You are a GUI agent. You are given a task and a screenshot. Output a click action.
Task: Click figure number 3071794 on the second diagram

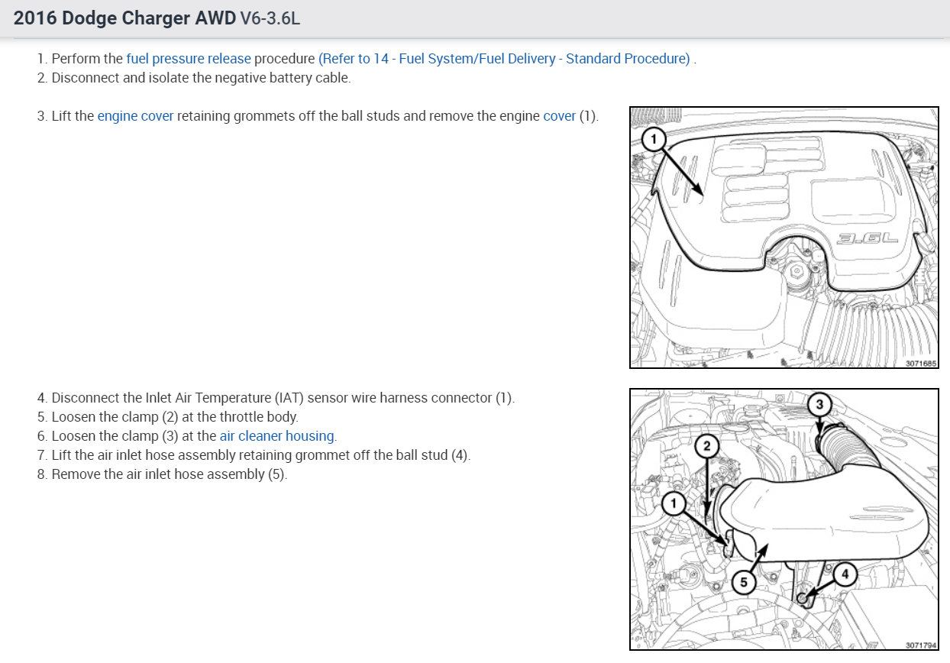click(921, 645)
